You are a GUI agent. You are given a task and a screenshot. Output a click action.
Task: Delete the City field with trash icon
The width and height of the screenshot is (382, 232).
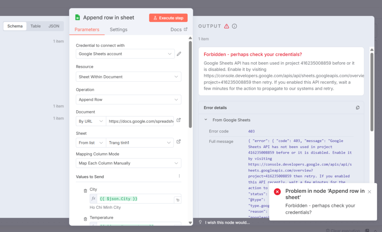pyautogui.click(x=85, y=191)
